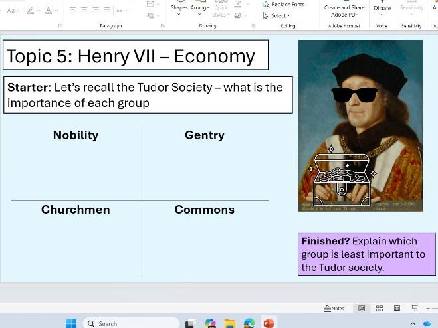438x328 pixels.
Task: Select the 'Churchmen' heading
Action: tap(76, 210)
